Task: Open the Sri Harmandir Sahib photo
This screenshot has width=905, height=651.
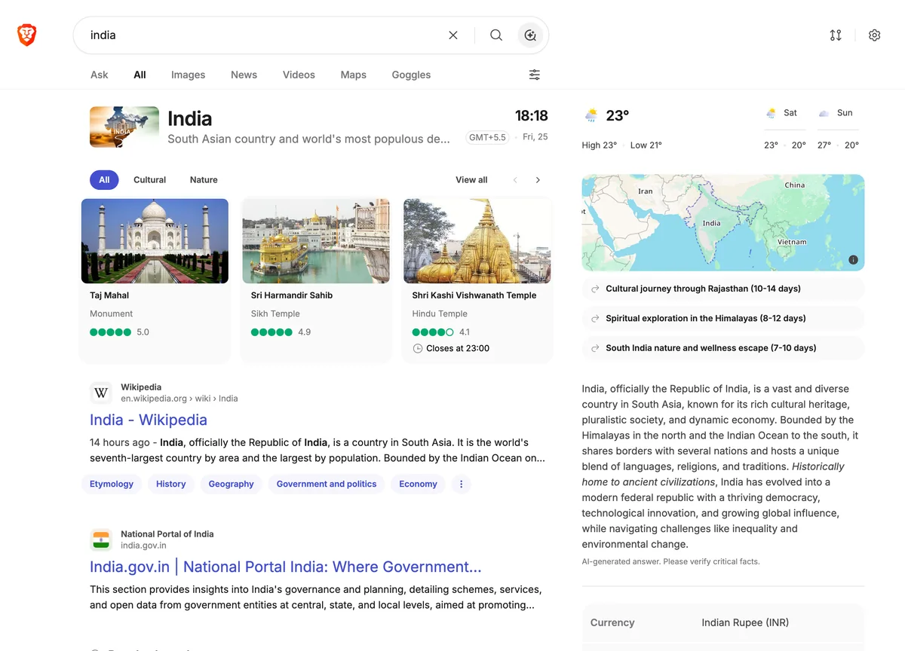Action: (316, 241)
